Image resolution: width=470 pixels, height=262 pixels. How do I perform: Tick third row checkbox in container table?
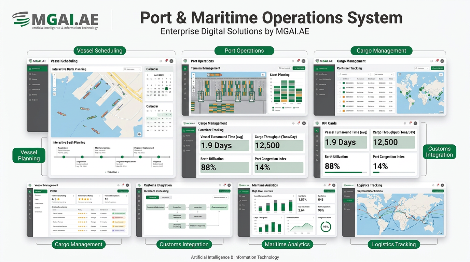pos(340,92)
